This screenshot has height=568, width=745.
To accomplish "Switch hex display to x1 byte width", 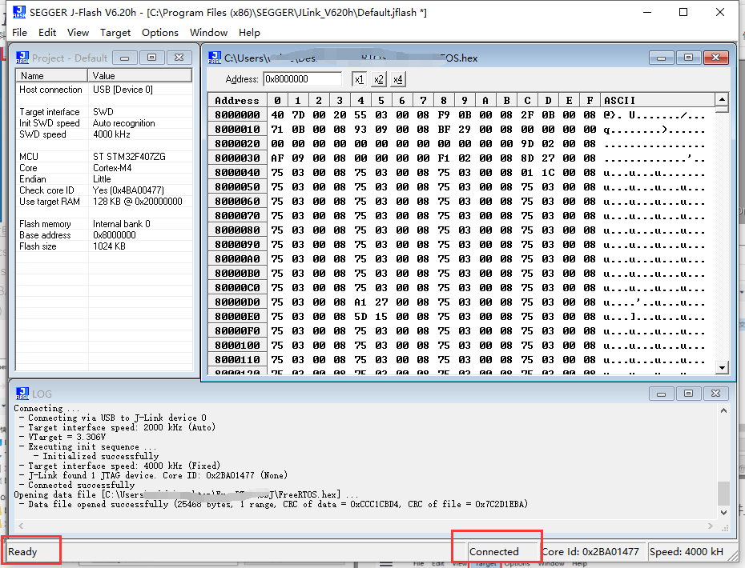I will tap(360, 80).
